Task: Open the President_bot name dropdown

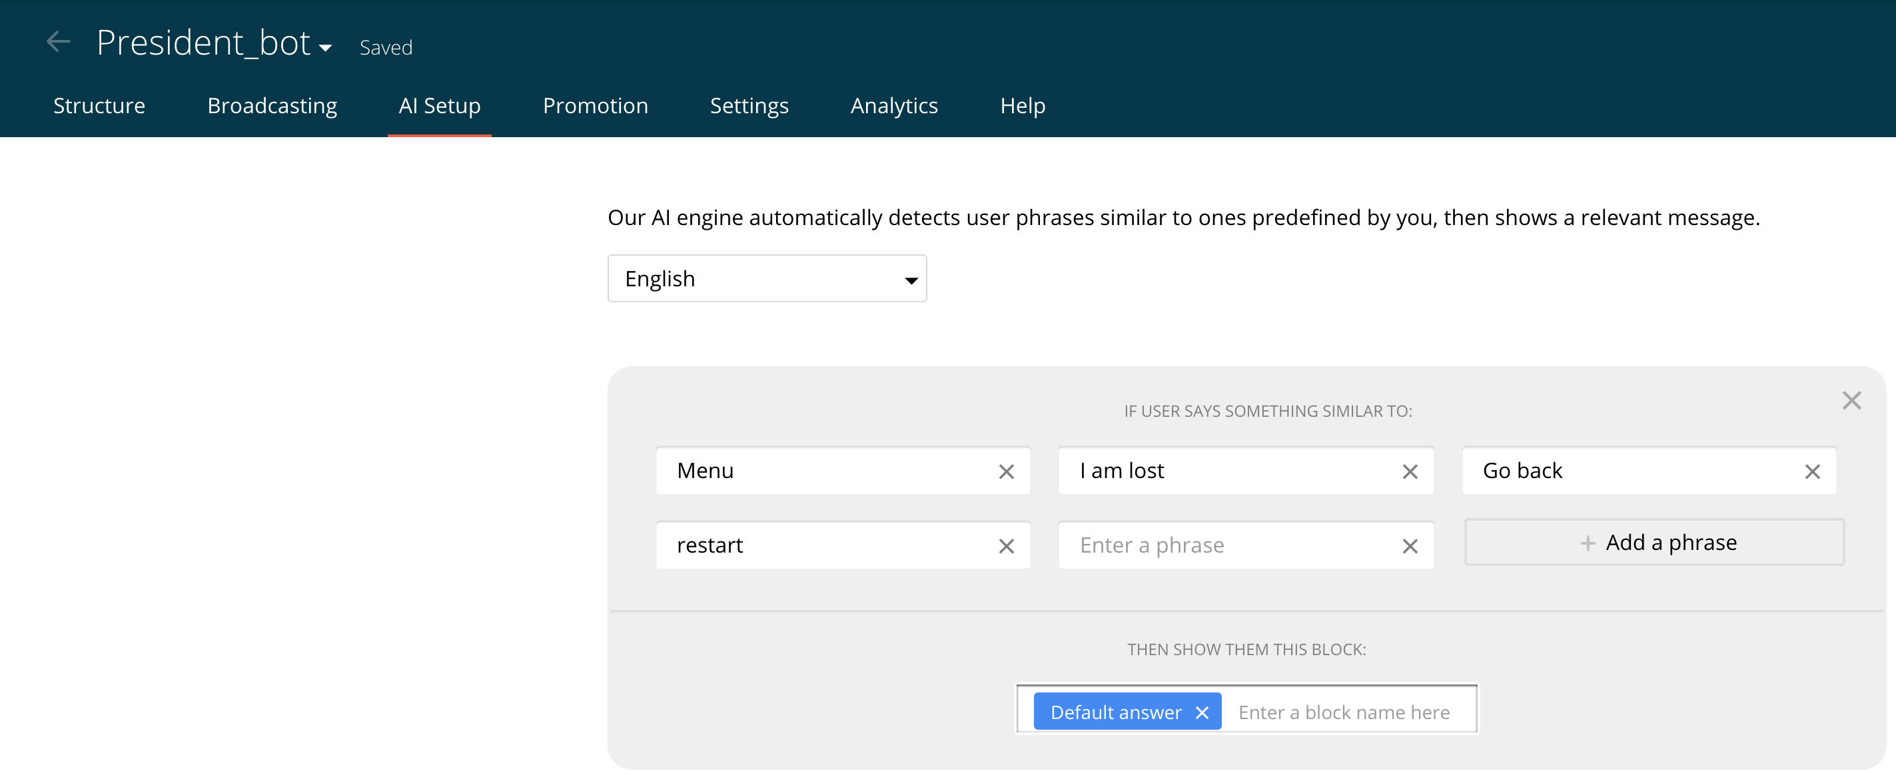Action: tap(324, 48)
